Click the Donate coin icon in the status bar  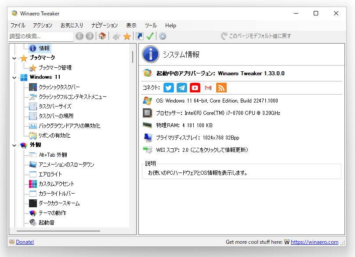click(x=12, y=242)
